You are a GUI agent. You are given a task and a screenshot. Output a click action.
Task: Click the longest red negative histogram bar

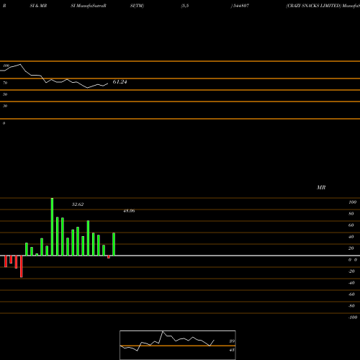pyautogui.click(x=22, y=266)
